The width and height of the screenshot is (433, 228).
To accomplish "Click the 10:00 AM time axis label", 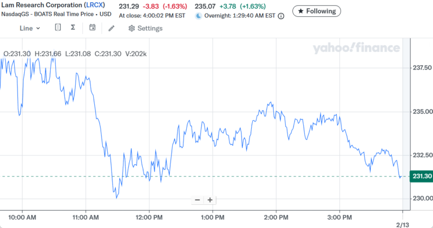I will click(23, 218).
